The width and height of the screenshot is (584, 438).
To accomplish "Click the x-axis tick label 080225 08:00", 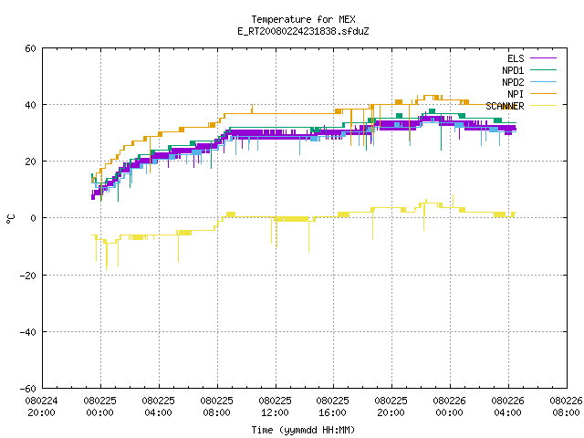I will click(217, 407).
